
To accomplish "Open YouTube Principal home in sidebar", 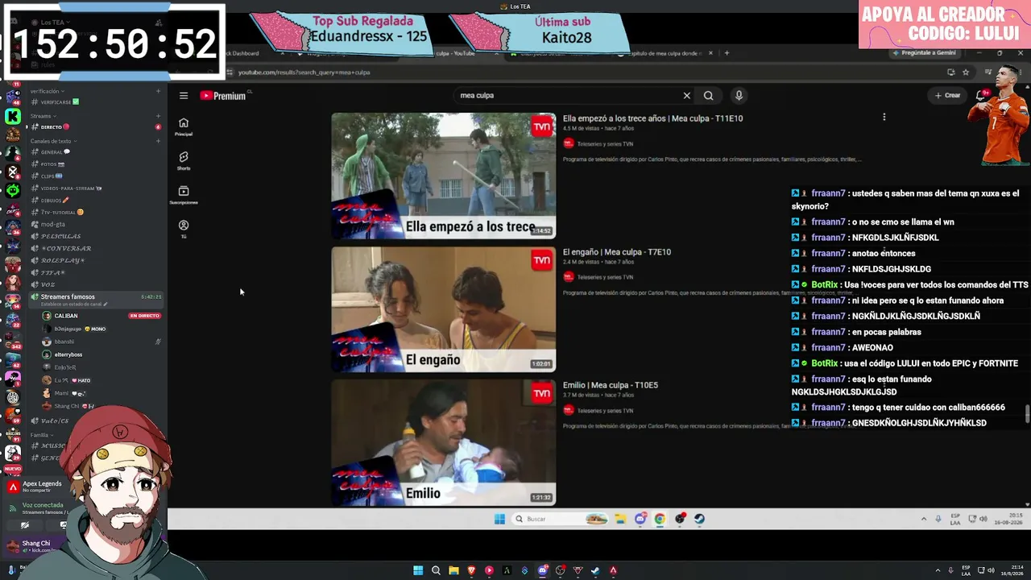I will pyautogui.click(x=184, y=126).
